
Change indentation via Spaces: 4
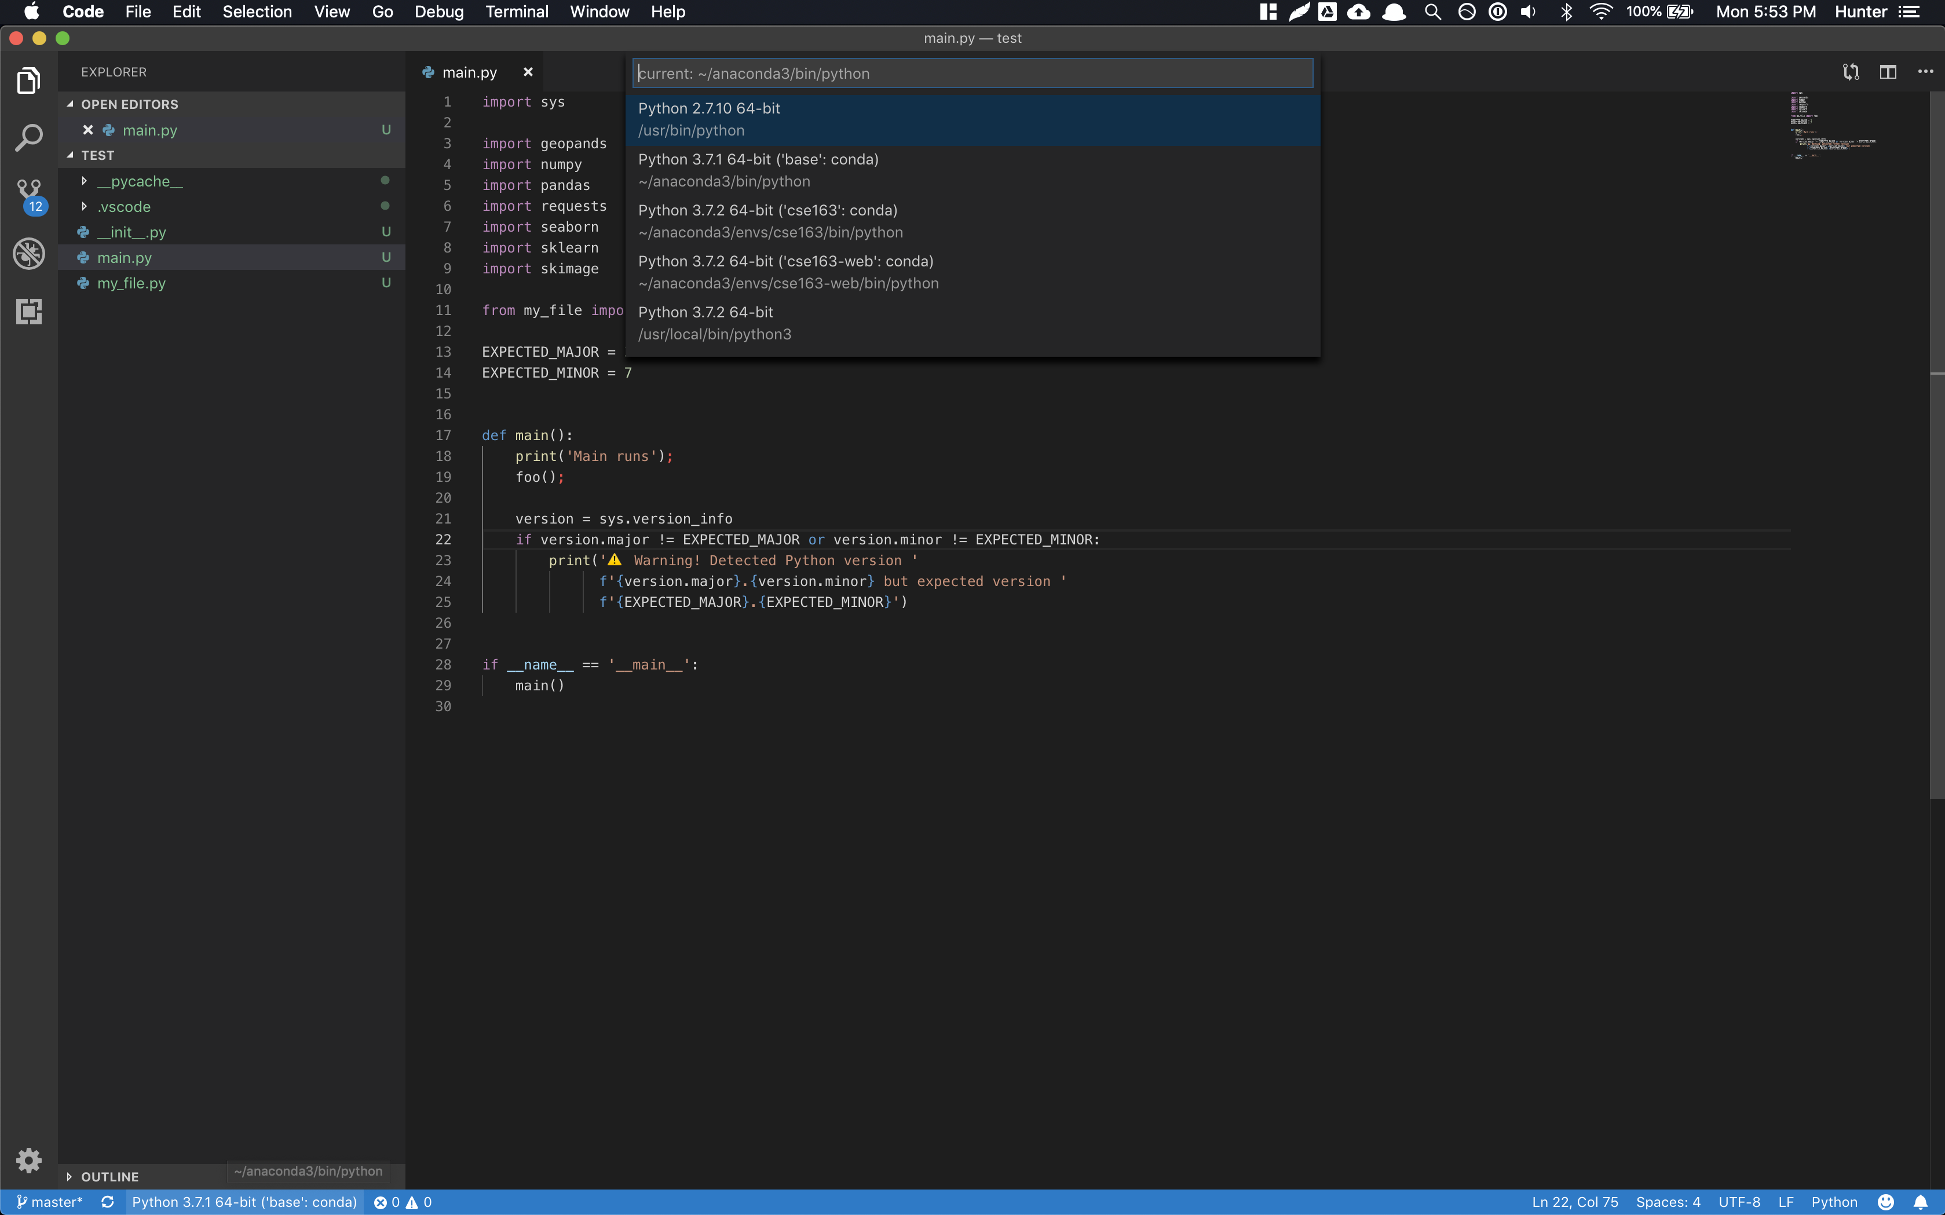1668,1202
